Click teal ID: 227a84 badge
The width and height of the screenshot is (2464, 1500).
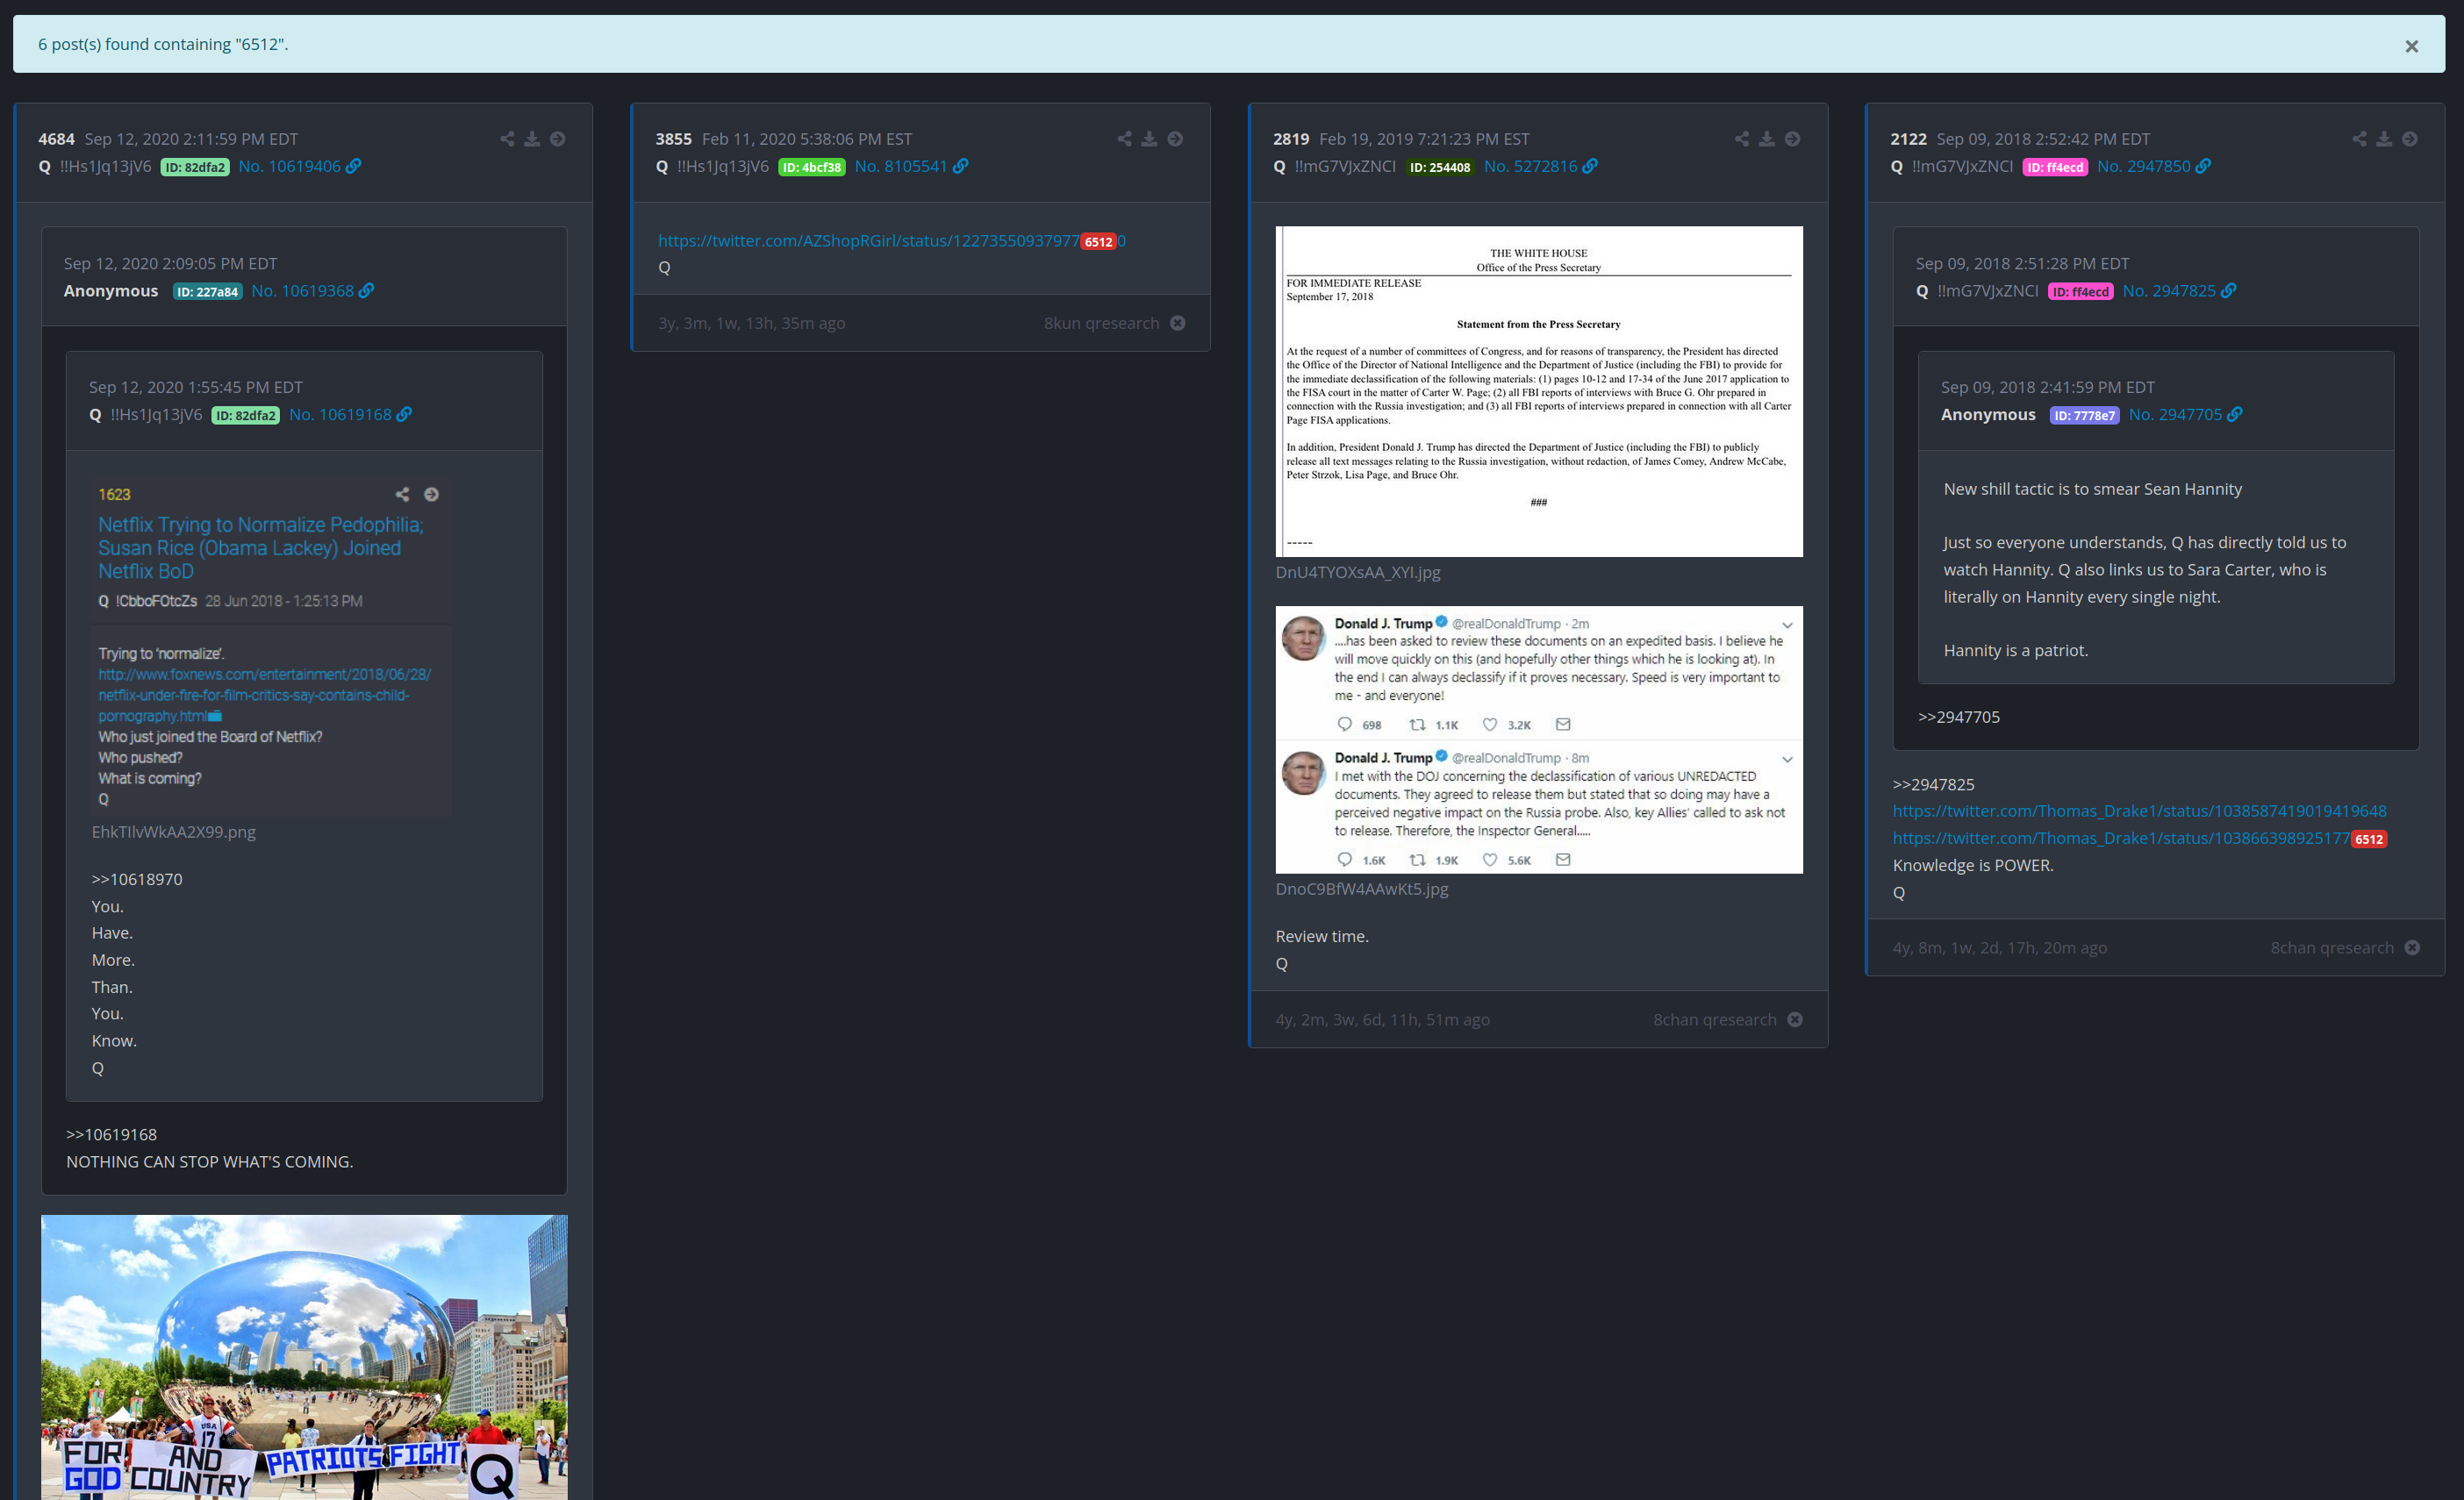pos(208,292)
